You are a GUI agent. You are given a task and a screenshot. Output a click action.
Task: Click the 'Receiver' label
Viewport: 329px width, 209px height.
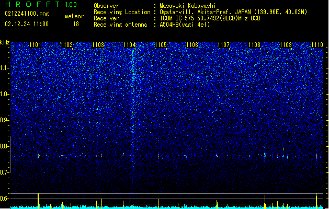[x=106, y=18]
